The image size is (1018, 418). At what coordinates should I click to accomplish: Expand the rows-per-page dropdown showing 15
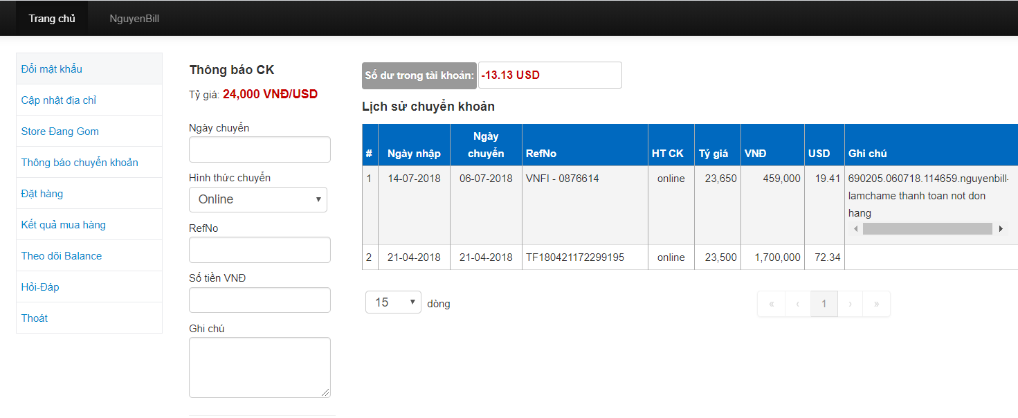393,302
